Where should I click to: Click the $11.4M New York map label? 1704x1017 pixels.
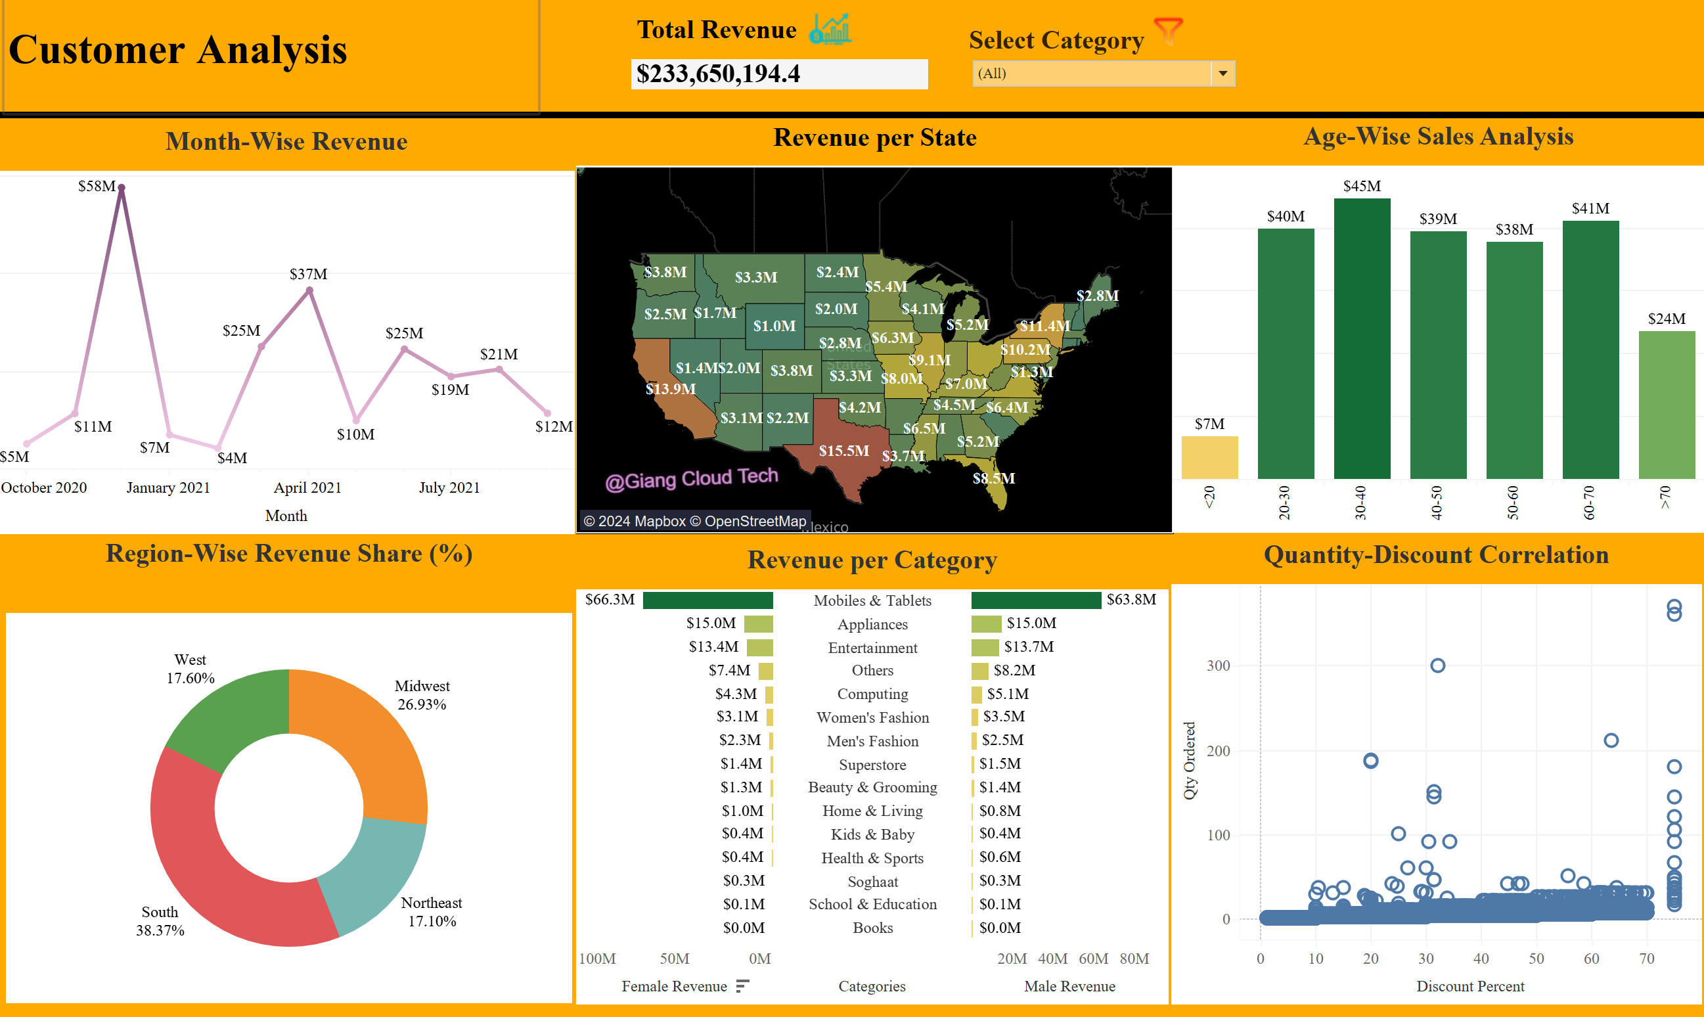[x=1044, y=325]
